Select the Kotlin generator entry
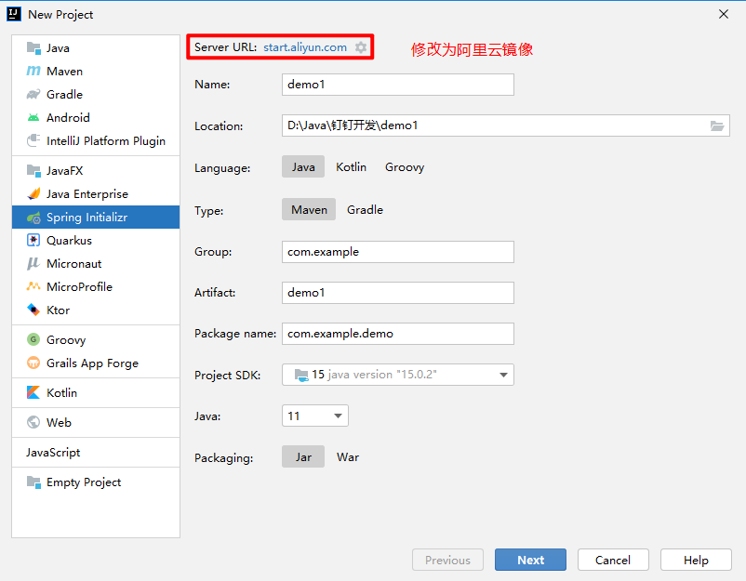Image resolution: width=746 pixels, height=581 pixels. point(96,392)
